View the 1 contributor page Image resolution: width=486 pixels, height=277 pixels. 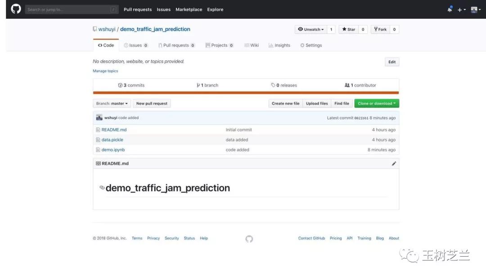(x=360, y=85)
